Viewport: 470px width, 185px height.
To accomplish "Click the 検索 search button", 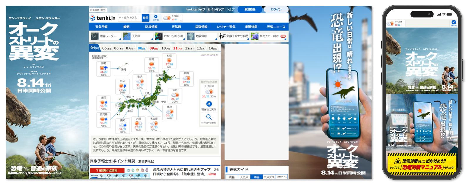I will coord(146,18).
